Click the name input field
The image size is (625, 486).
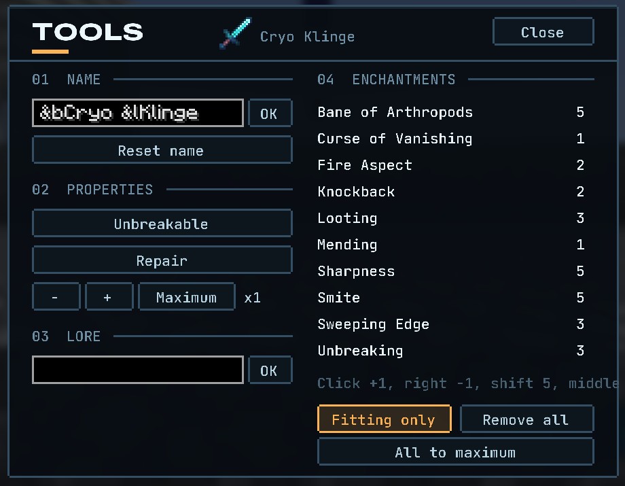(138, 113)
